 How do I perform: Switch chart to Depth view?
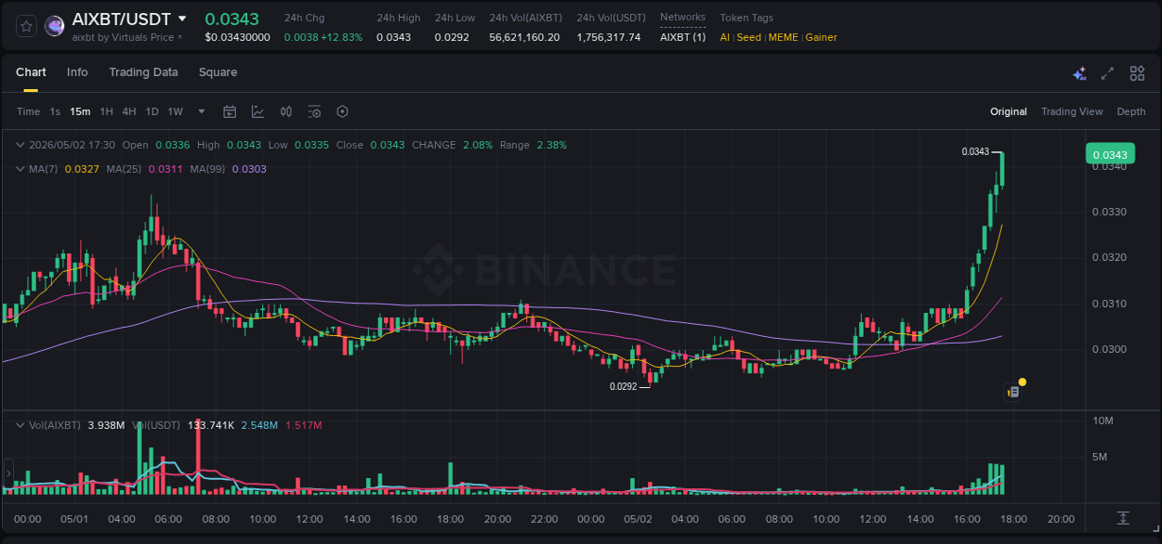(1131, 111)
